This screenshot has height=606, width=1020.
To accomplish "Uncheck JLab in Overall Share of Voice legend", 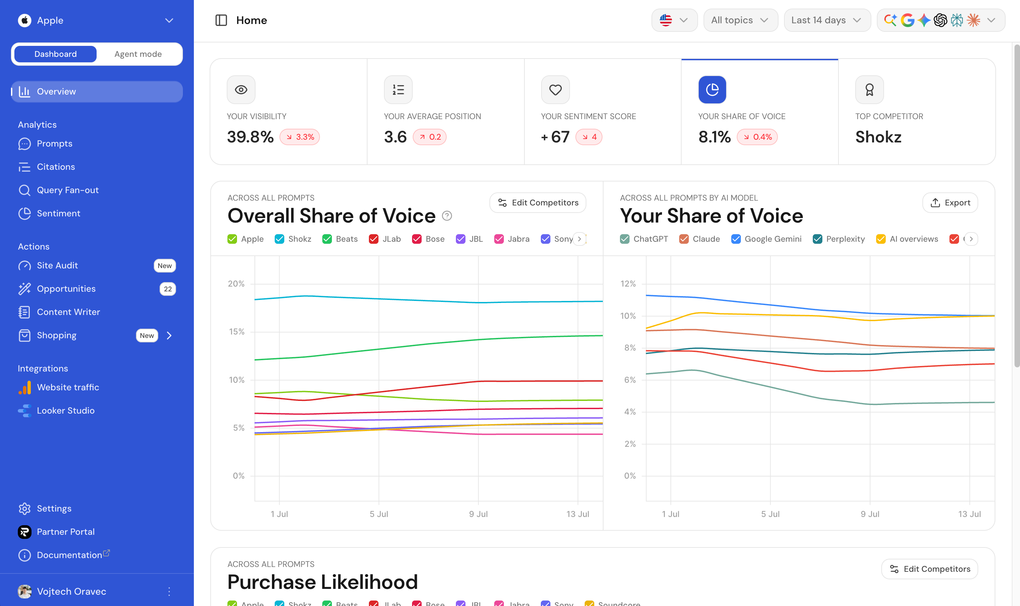I will click(x=373, y=239).
